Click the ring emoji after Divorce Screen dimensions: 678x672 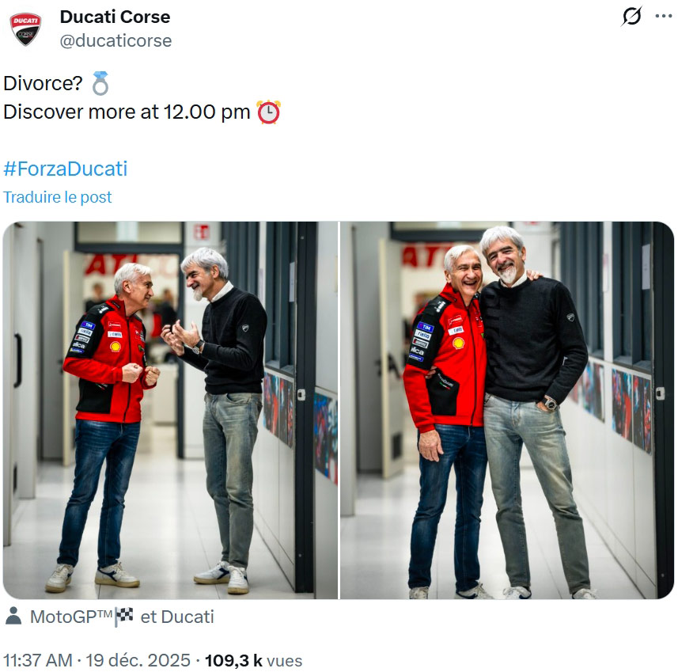point(100,83)
